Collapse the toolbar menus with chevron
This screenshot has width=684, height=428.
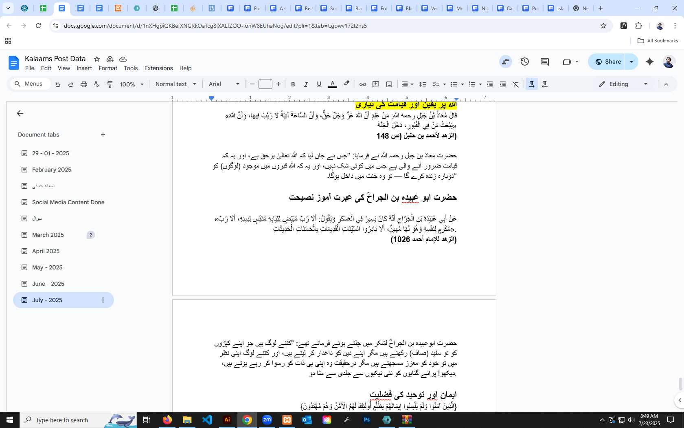click(x=666, y=84)
